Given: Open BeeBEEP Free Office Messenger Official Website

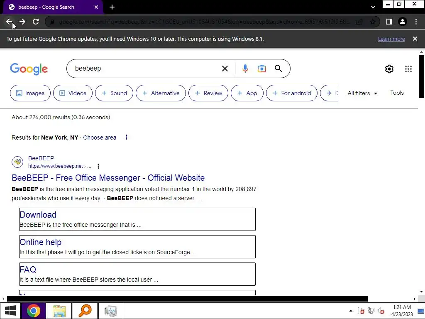Looking at the screenshot, I should coord(108,178).
